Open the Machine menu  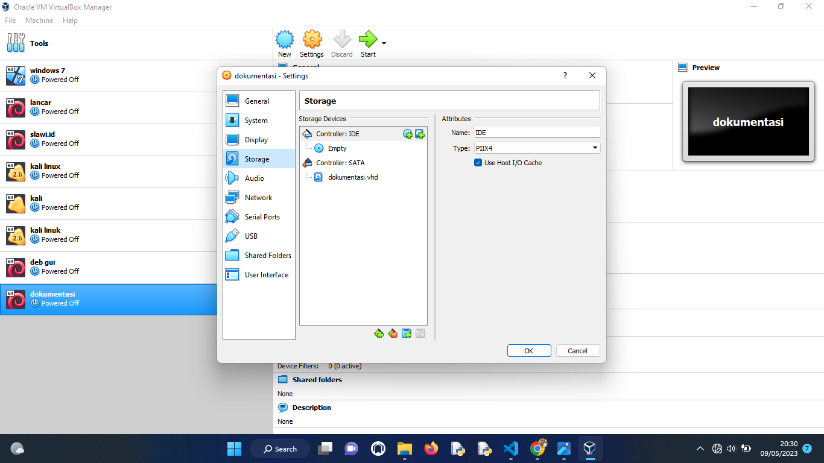(x=39, y=20)
